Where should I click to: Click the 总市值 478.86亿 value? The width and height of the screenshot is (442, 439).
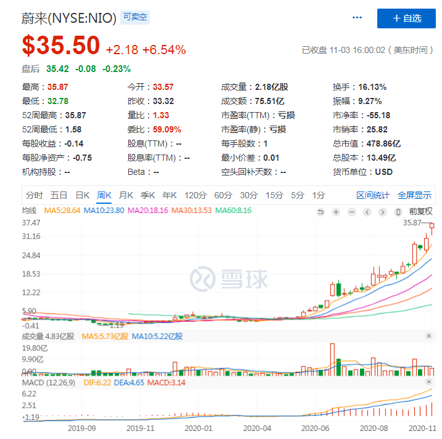[383, 143]
